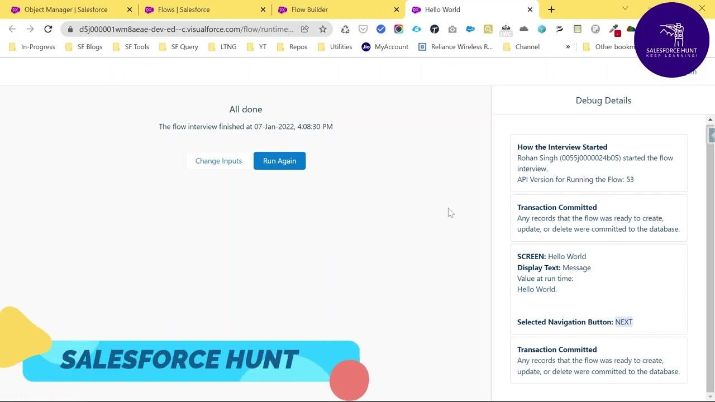Click the Change Inputs button
Image resolution: width=715 pixels, height=402 pixels.
218,161
